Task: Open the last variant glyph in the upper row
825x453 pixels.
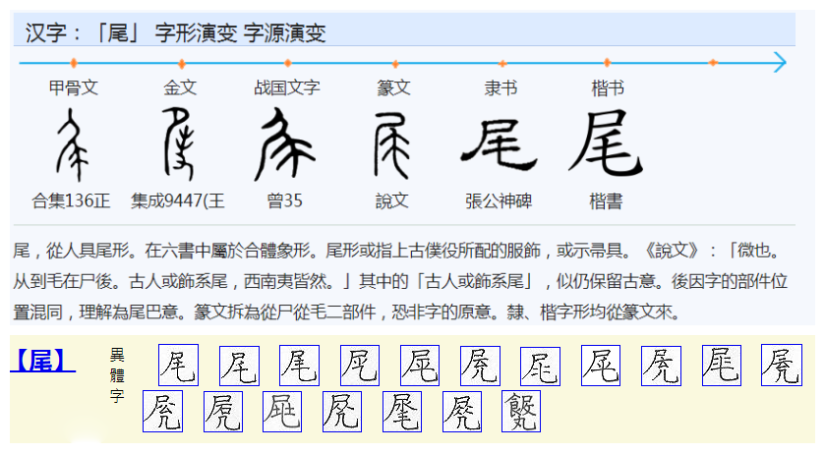Action: (782, 366)
